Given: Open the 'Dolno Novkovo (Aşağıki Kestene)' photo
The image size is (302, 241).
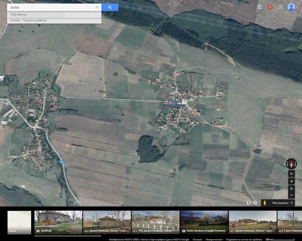Looking at the screenshot, I should coord(204,222).
